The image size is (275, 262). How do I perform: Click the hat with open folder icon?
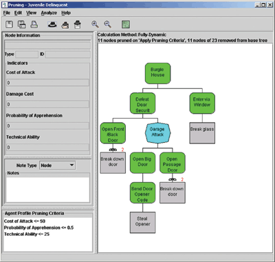coord(65,25)
